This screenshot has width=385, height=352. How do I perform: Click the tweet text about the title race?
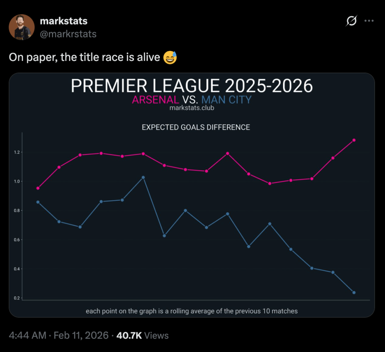tap(85, 58)
